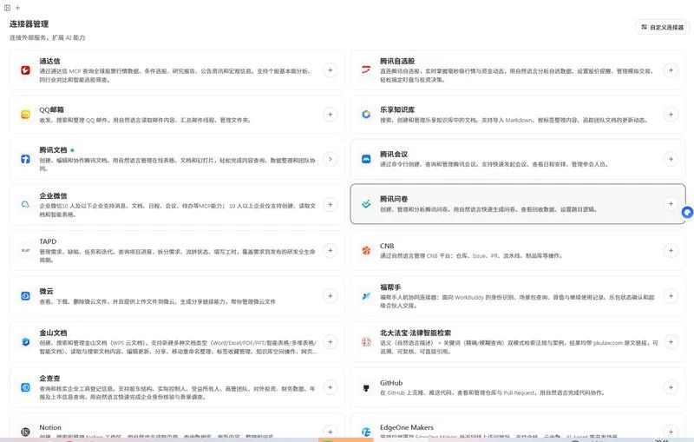Open 腾讯文档 details via chevron arrow

point(331,159)
